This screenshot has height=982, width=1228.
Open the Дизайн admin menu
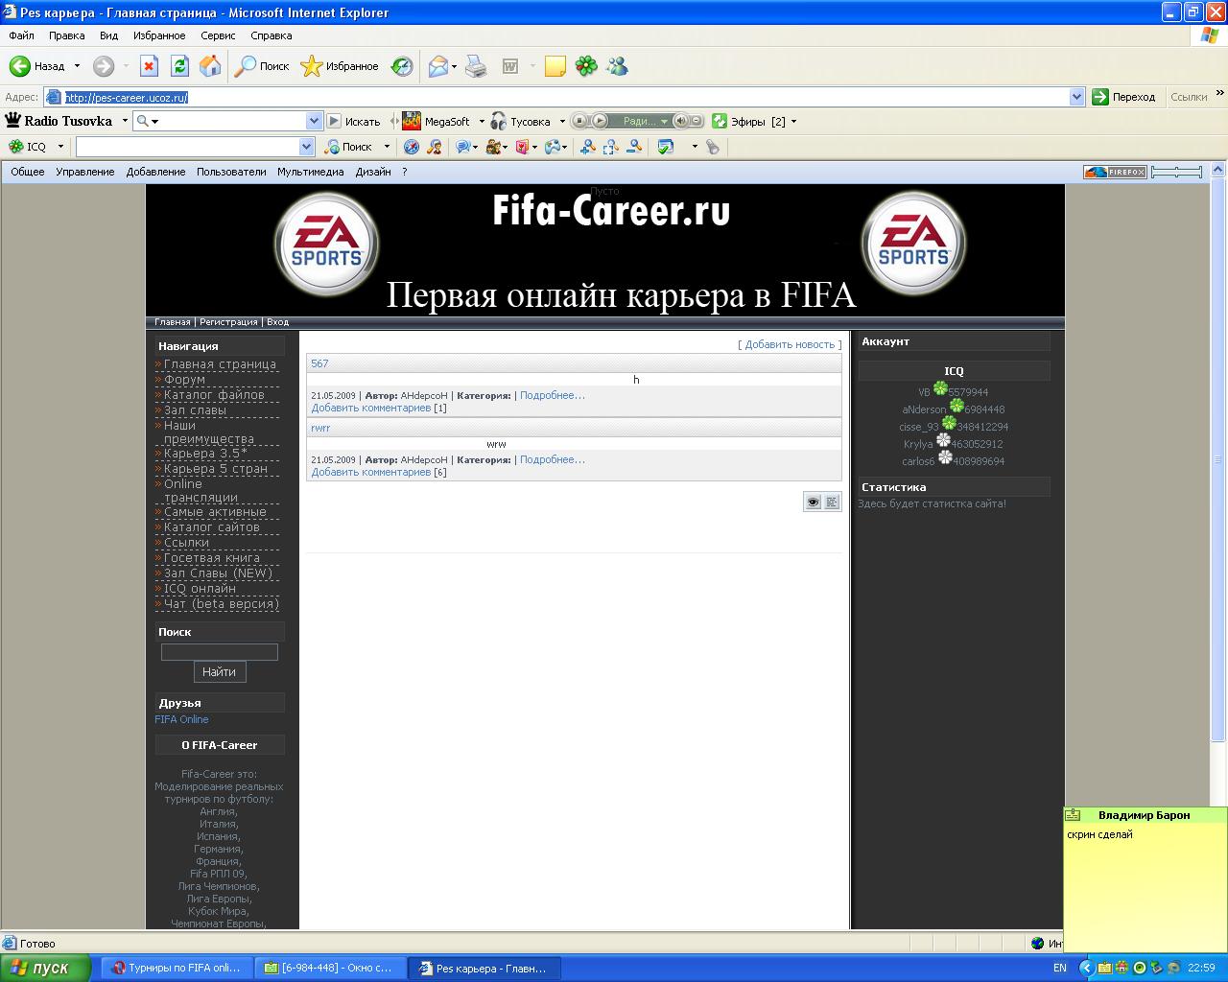[373, 172]
